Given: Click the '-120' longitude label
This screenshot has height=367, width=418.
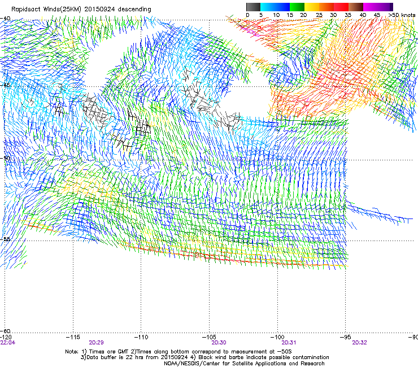Looking at the screenshot, I should (x=6, y=337).
